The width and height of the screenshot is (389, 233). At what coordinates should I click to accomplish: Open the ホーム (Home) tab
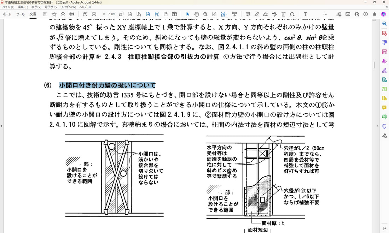coord(7,14)
